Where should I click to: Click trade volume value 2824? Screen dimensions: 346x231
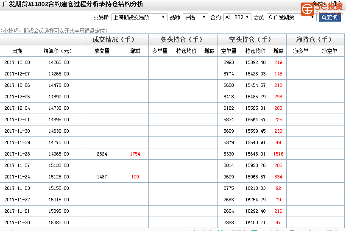click(x=102, y=154)
